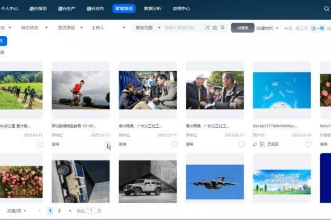Open the red-shirt runner thumbnail
331x220 pixels.
click(80, 90)
